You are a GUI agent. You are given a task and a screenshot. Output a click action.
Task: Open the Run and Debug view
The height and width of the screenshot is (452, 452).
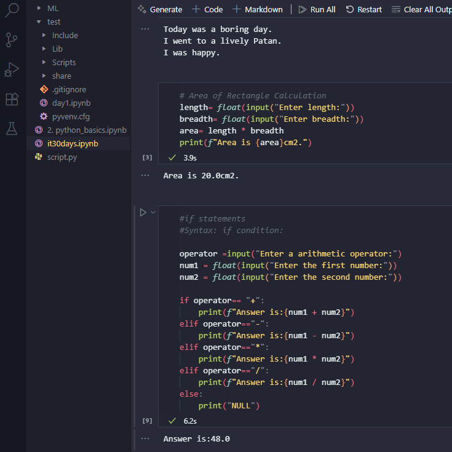12,69
